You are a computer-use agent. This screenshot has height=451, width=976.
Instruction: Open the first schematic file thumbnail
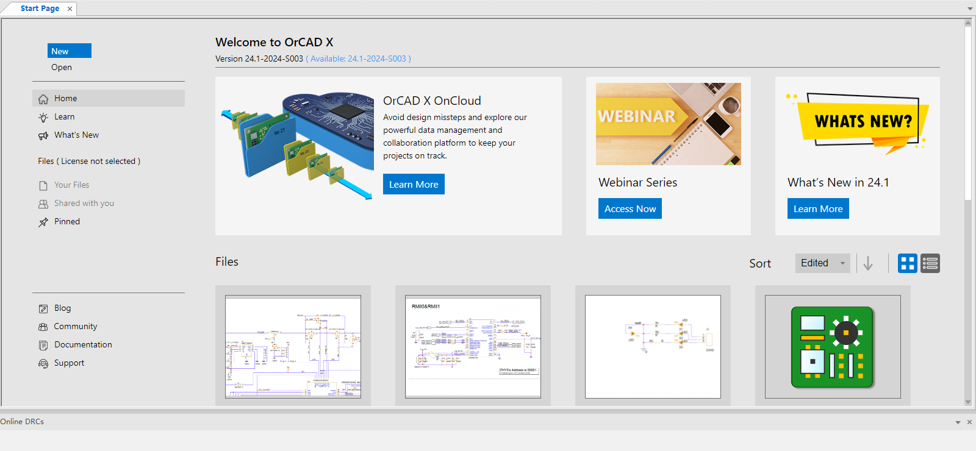point(293,347)
